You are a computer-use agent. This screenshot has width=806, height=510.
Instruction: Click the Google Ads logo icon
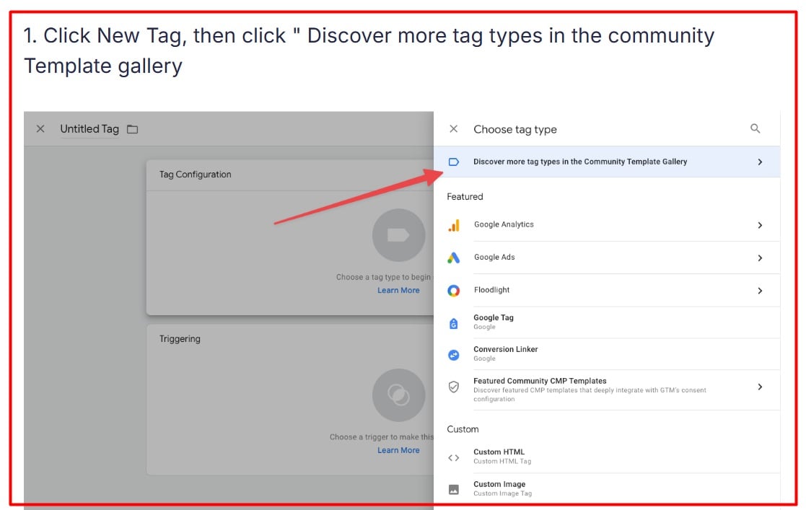(453, 258)
